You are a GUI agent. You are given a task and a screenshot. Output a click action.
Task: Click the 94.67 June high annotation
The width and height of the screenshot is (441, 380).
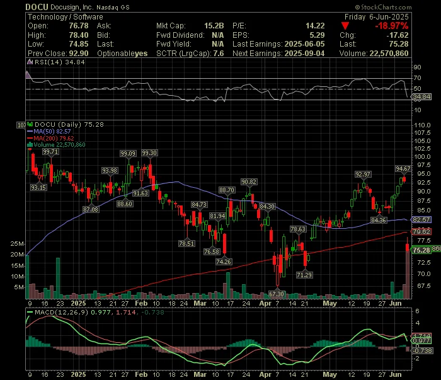403,168
